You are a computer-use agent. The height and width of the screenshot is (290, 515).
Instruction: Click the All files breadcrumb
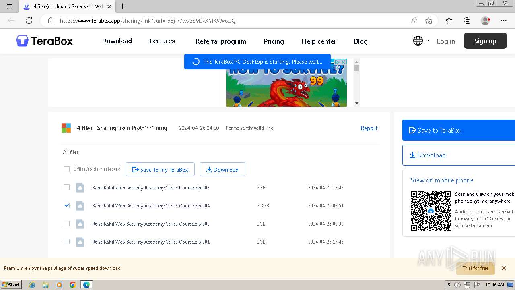coord(71,152)
